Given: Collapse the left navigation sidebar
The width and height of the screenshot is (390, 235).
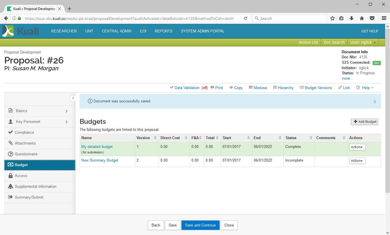Looking at the screenshot, I should tap(73, 98).
